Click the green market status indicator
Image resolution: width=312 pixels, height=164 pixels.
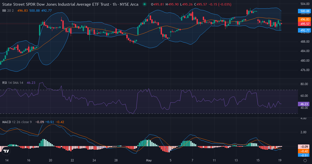point(145,4)
